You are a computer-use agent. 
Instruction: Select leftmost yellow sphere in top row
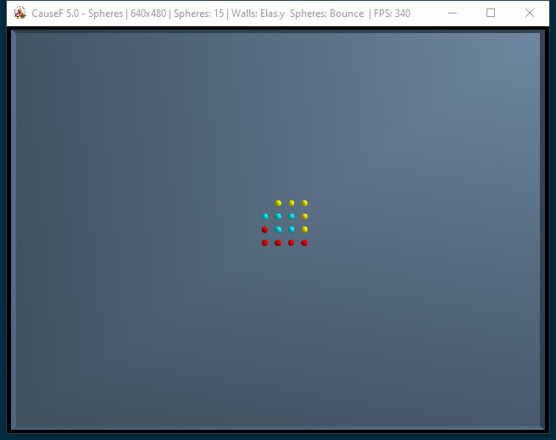coord(278,203)
